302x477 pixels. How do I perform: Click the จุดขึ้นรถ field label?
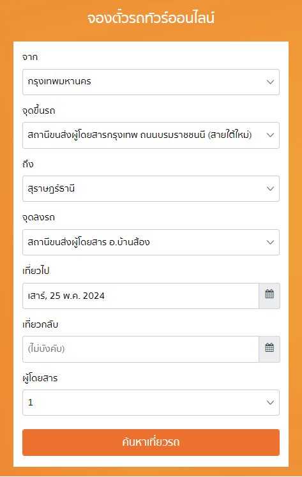(x=38, y=110)
